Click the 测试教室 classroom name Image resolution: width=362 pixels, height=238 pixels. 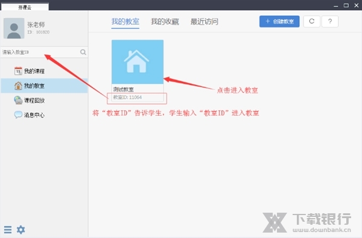123,90
